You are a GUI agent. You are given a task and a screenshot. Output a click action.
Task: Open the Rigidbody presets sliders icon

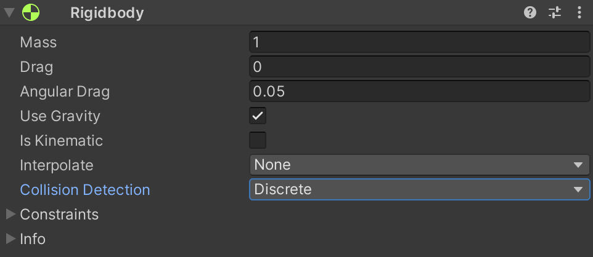(x=555, y=13)
